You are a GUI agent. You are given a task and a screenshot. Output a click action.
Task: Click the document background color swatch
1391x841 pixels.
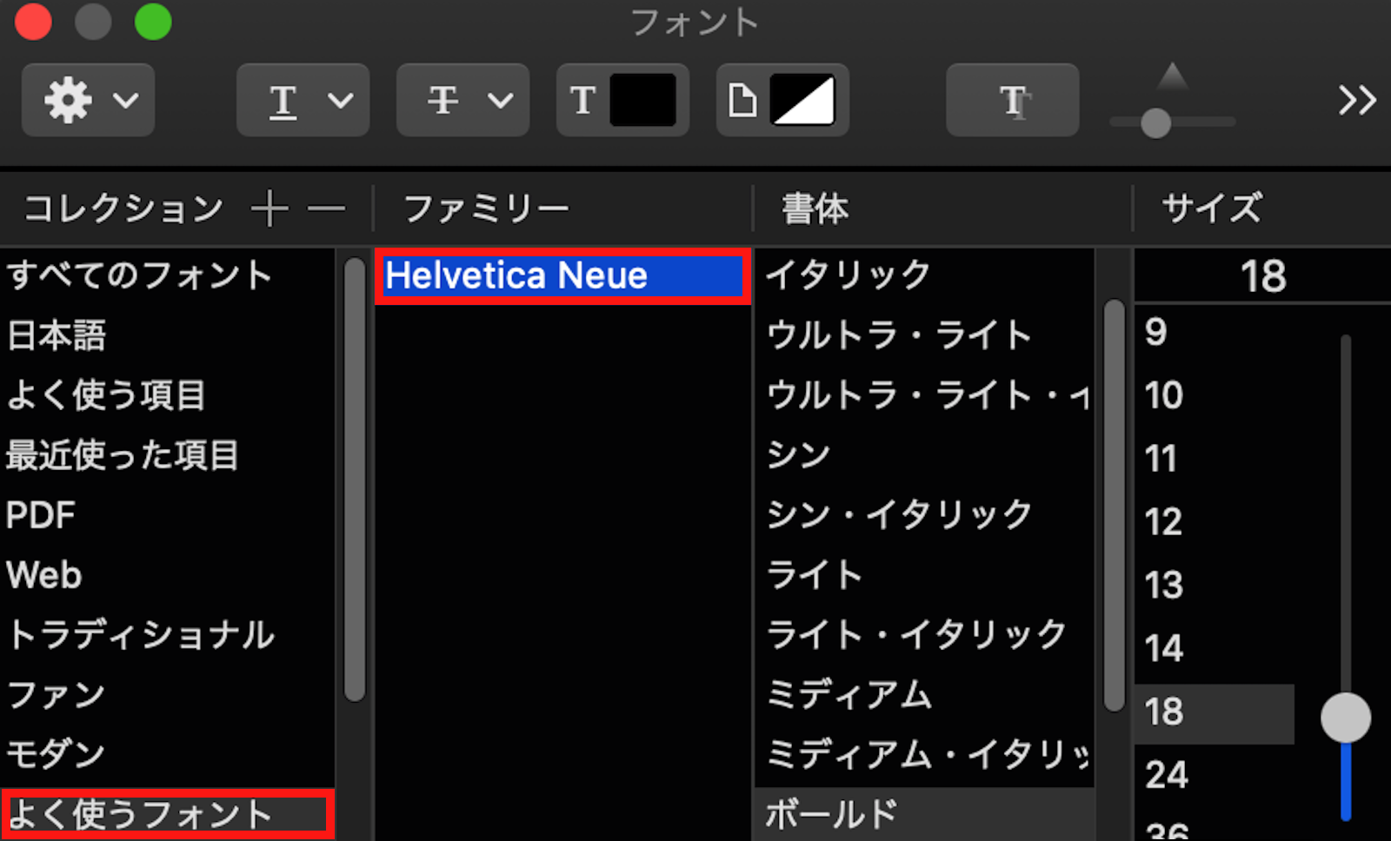click(x=802, y=100)
